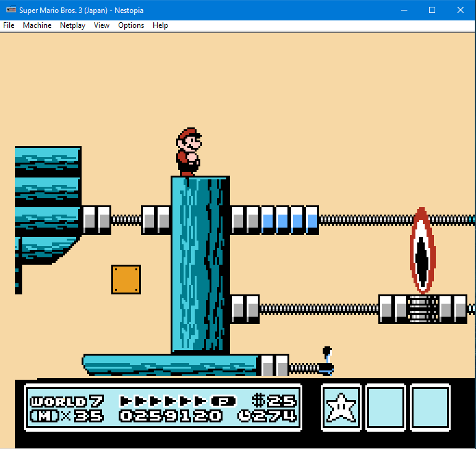
Task: Click the Nestopia app icon in title bar
Action: click(x=11, y=10)
